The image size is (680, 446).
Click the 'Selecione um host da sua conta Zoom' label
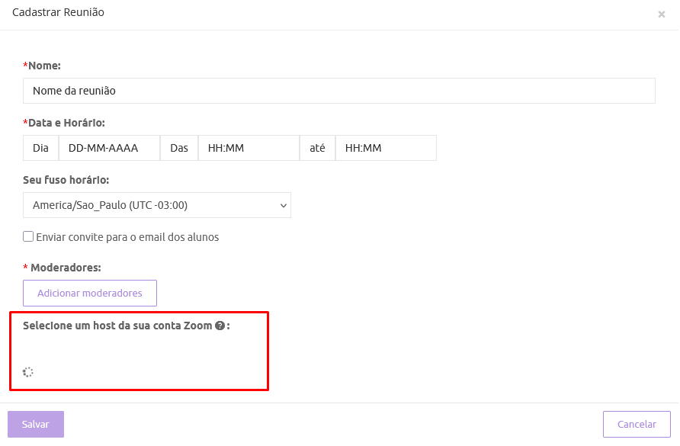pos(117,326)
